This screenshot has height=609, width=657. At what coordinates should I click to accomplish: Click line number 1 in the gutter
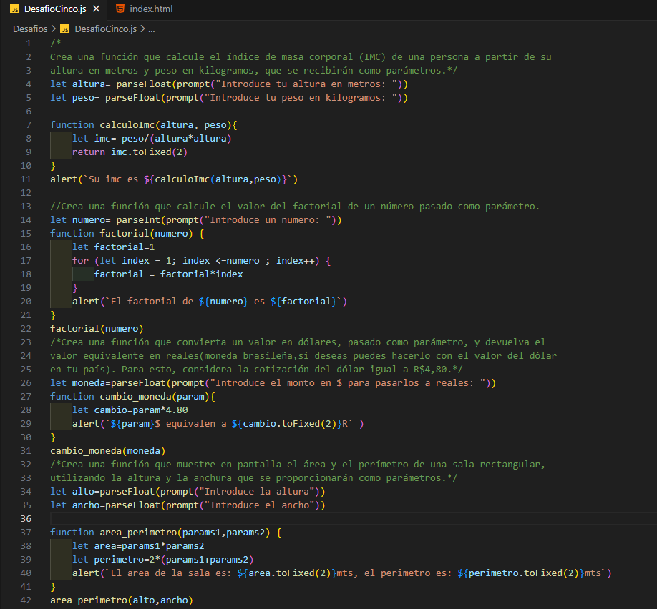(29, 43)
